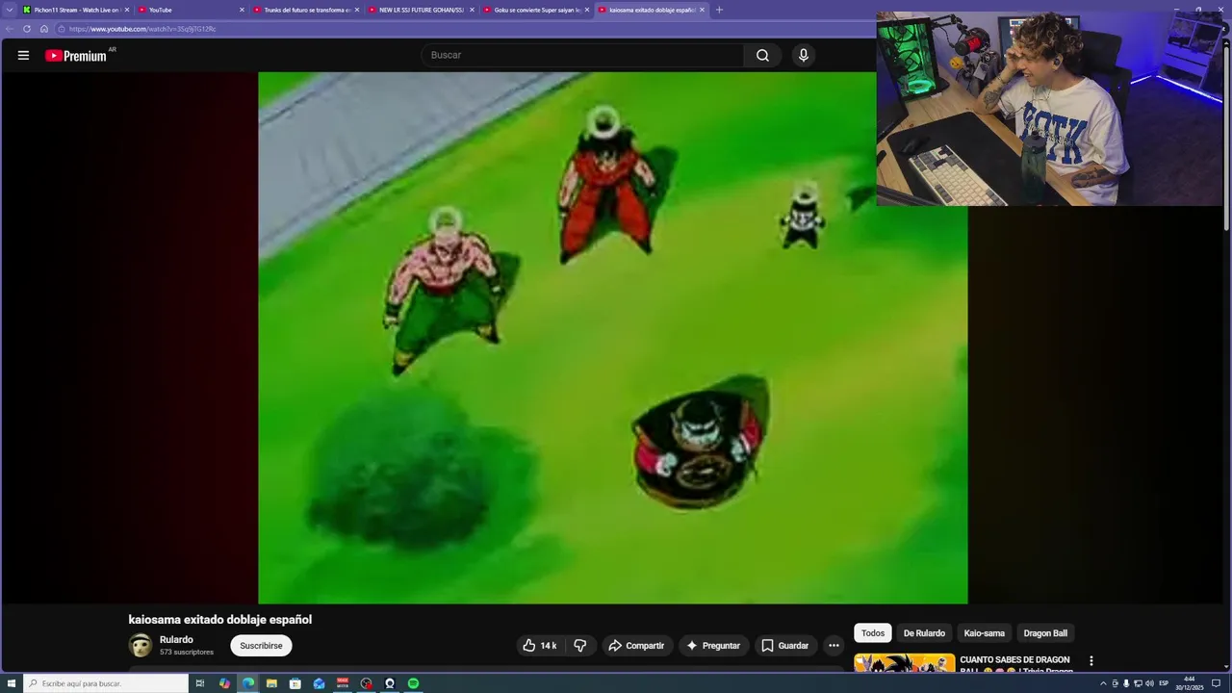1232x693 pixels.
Task: Click the video player to pause
Action: click(x=612, y=338)
